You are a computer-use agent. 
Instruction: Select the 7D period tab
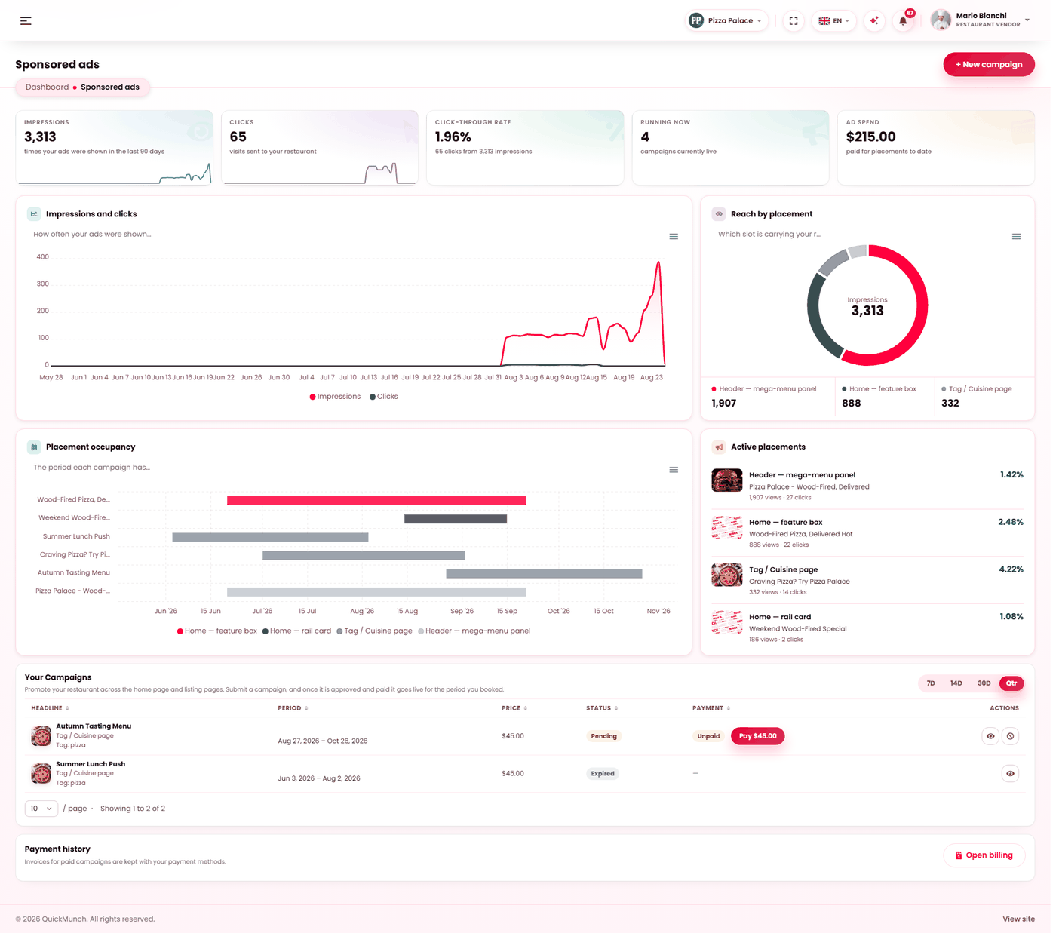[x=931, y=683]
